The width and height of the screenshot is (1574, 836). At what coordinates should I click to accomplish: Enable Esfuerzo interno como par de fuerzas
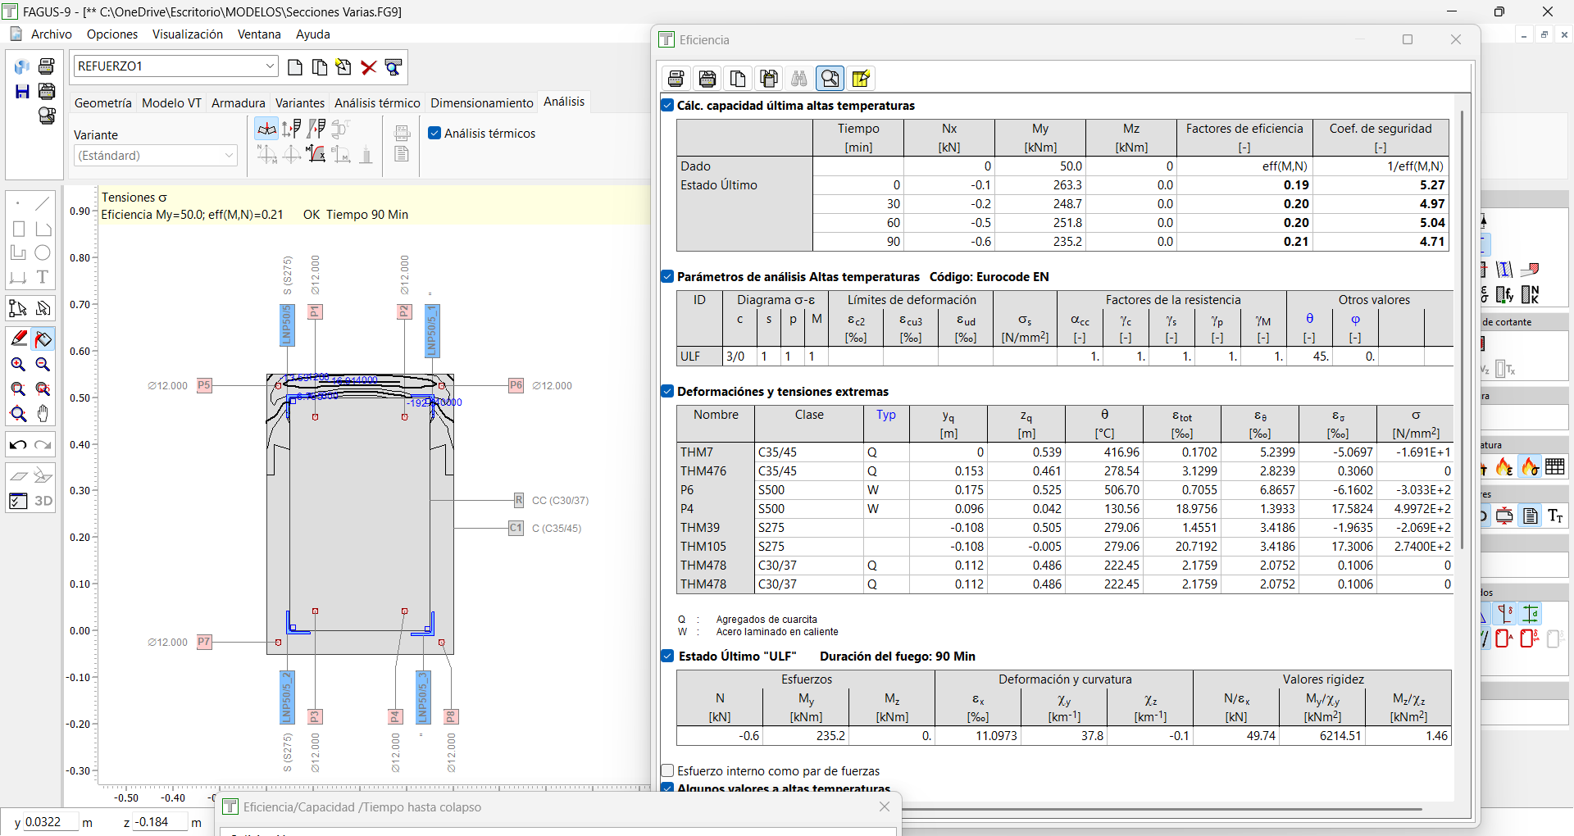pos(667,770)
